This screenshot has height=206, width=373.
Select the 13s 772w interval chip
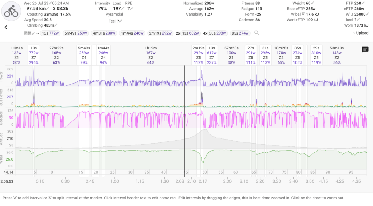tap(50, 33)
